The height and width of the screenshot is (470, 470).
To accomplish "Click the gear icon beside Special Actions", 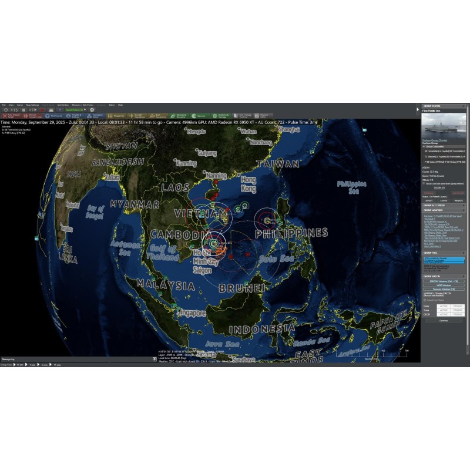I will 92,110.
